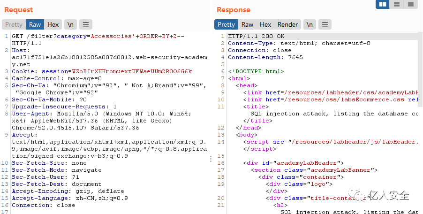Click the <!DOCTYPE html> line

pyautogui.click(x=256, y=71)
